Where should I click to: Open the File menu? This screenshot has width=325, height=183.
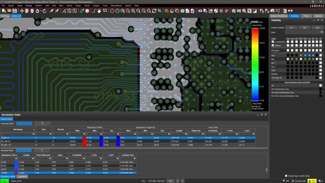3,6
